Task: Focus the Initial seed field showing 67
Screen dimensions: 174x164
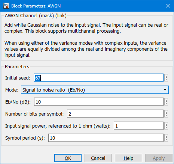Action: pos(98,78)
